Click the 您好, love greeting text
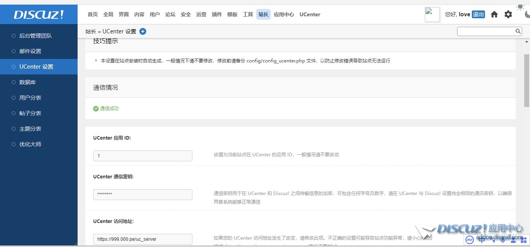Viewport: 530px width, 247px height. point(457,14)
